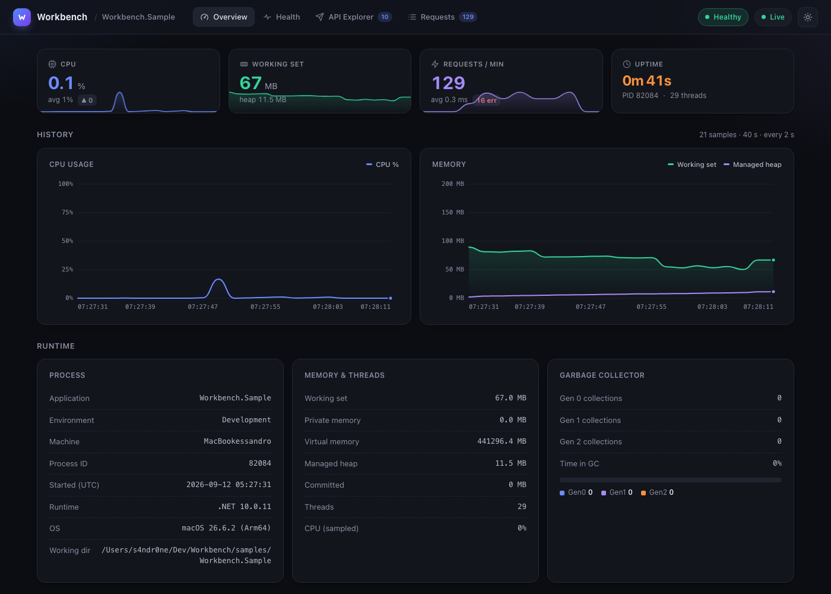Click the Gen 0 collections row

point(671,399)
